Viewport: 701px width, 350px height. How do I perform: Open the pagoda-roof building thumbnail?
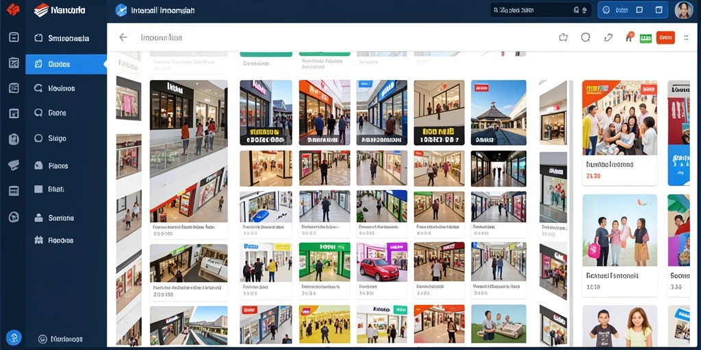pyautogui.click(x=498, y=113)
